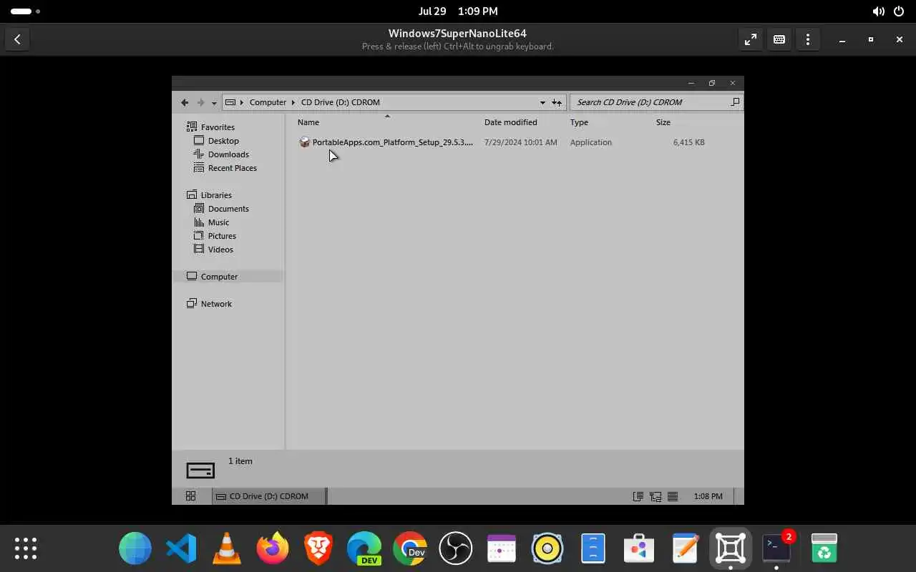Select Network in the navigation pane

[x=216, y=304]
